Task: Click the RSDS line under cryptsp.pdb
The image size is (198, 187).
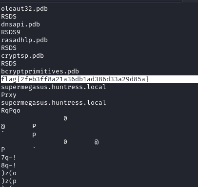Action: coord(9,64)
